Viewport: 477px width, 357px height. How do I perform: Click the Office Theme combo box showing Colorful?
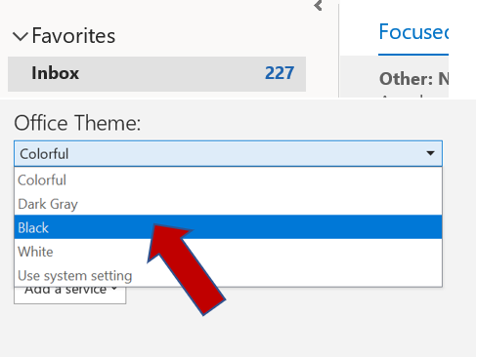228,153
